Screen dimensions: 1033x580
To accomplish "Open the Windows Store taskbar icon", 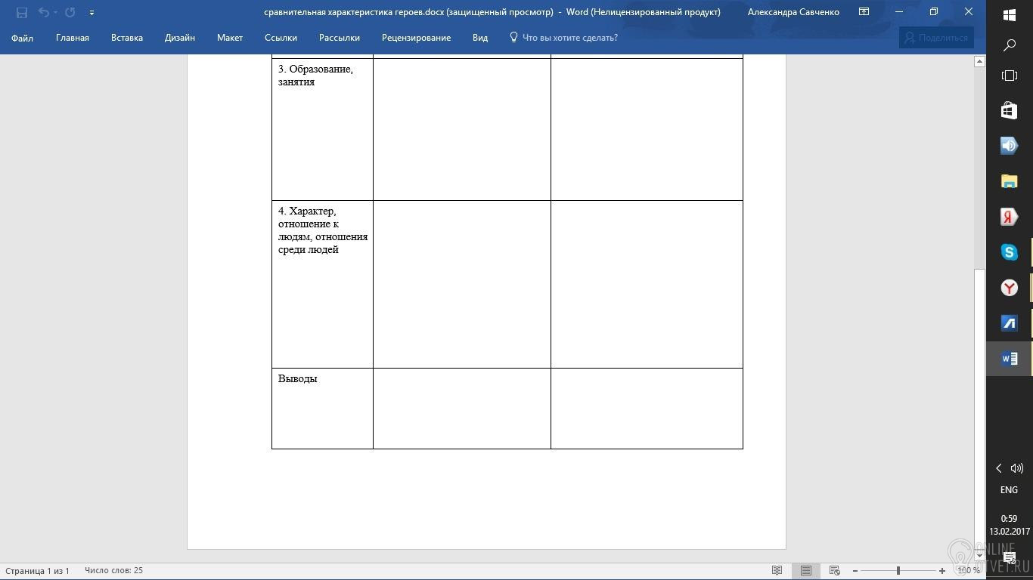I will tap(1010, 110).
